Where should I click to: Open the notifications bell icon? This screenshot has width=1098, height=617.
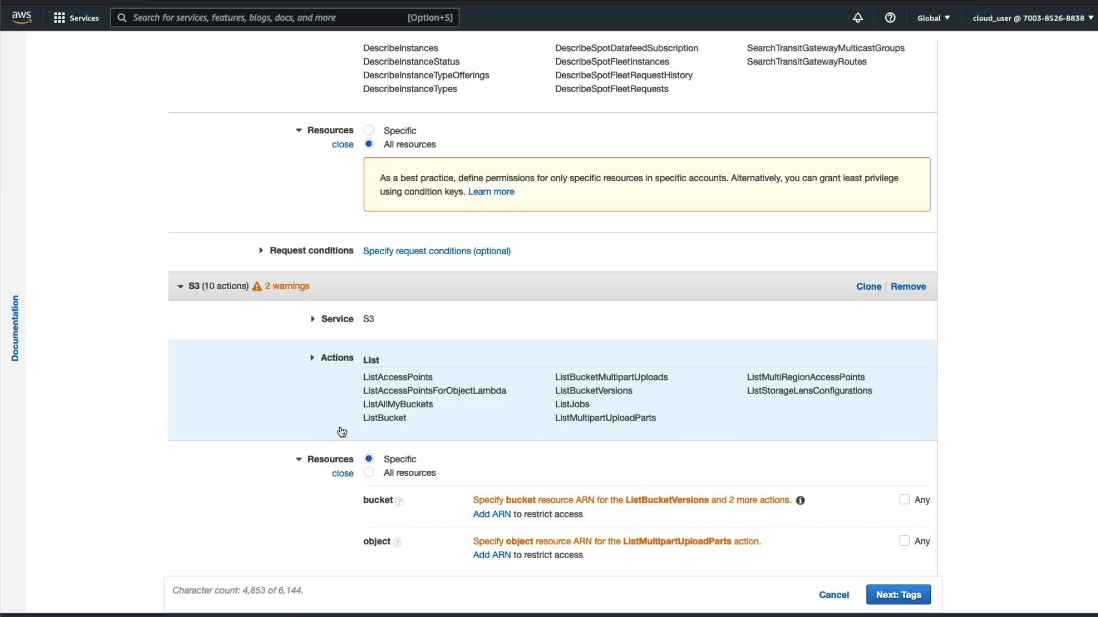pos(857,18)
